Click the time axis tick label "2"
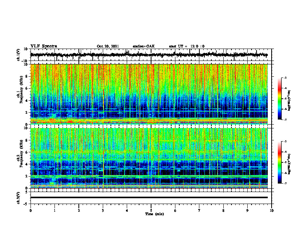This screenshot has width=306, height=236. tap(79, 211)
